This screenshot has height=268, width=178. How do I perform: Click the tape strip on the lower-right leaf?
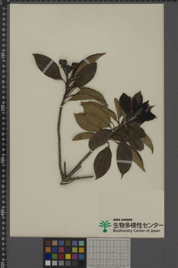click(124, 161)
